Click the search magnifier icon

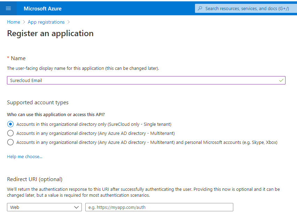click(x=200, y=8)
